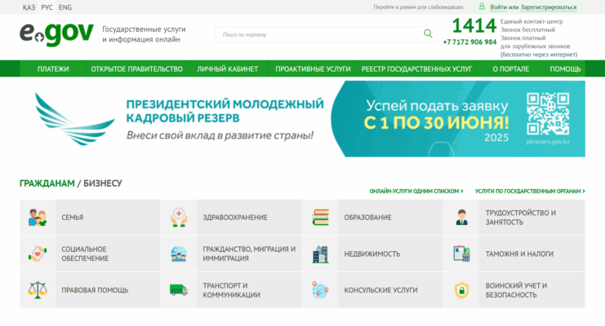605x326 pixels.
Task: Open the Healthcare category icon
Action: [179, 218]
